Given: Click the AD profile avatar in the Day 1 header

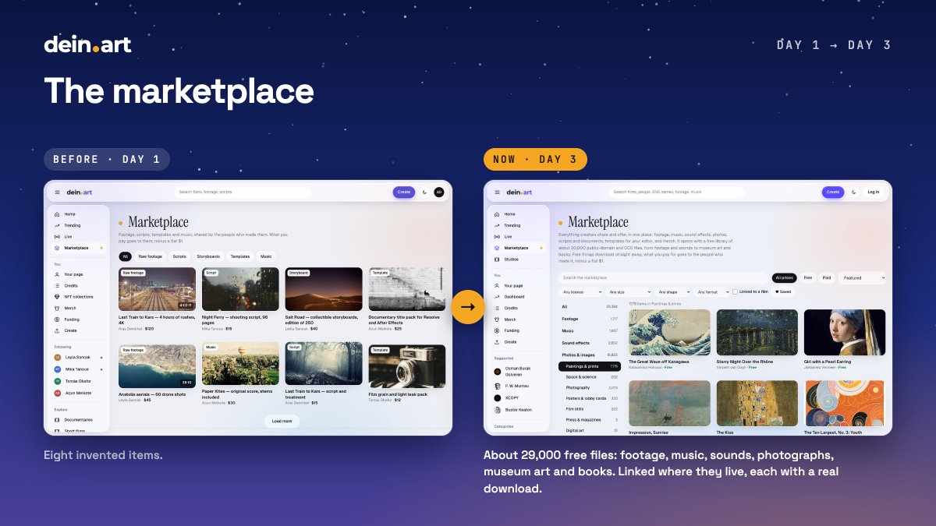Looking at the screenshot, I should (x=439, y=192).
